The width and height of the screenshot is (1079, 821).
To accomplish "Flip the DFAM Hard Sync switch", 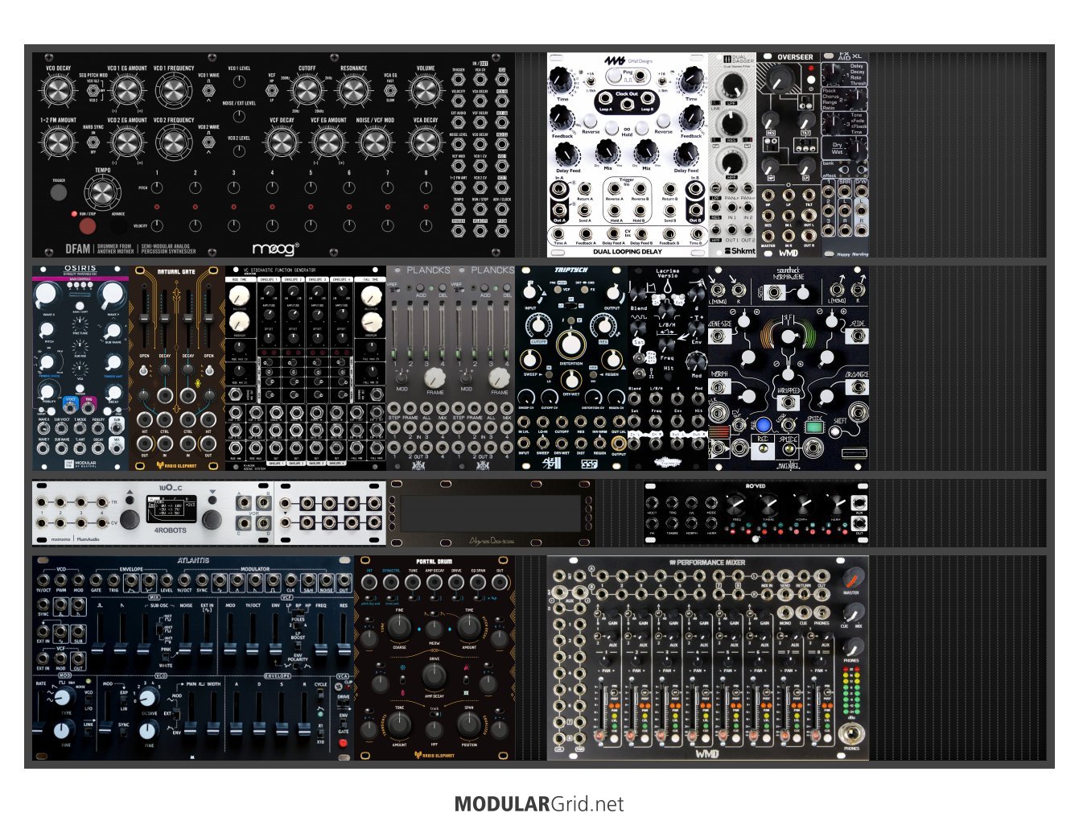I will coord(93,143).
